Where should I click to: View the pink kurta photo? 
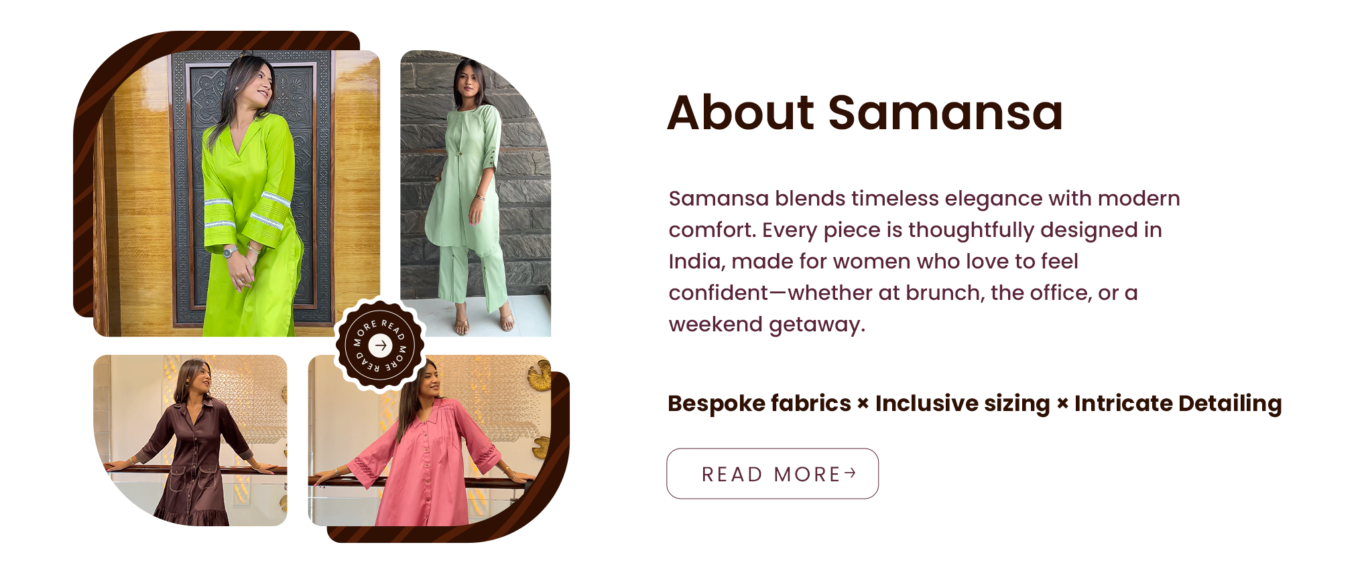click(x=429, y=440)
